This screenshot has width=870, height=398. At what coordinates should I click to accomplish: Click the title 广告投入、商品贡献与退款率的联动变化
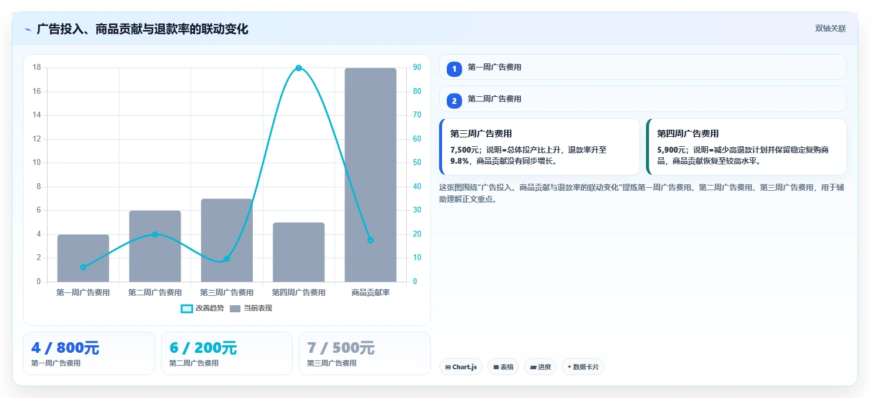pos(142,29)
